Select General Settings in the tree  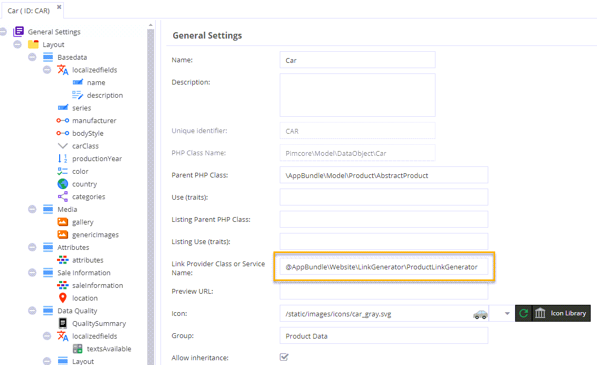tap(54, 32)
